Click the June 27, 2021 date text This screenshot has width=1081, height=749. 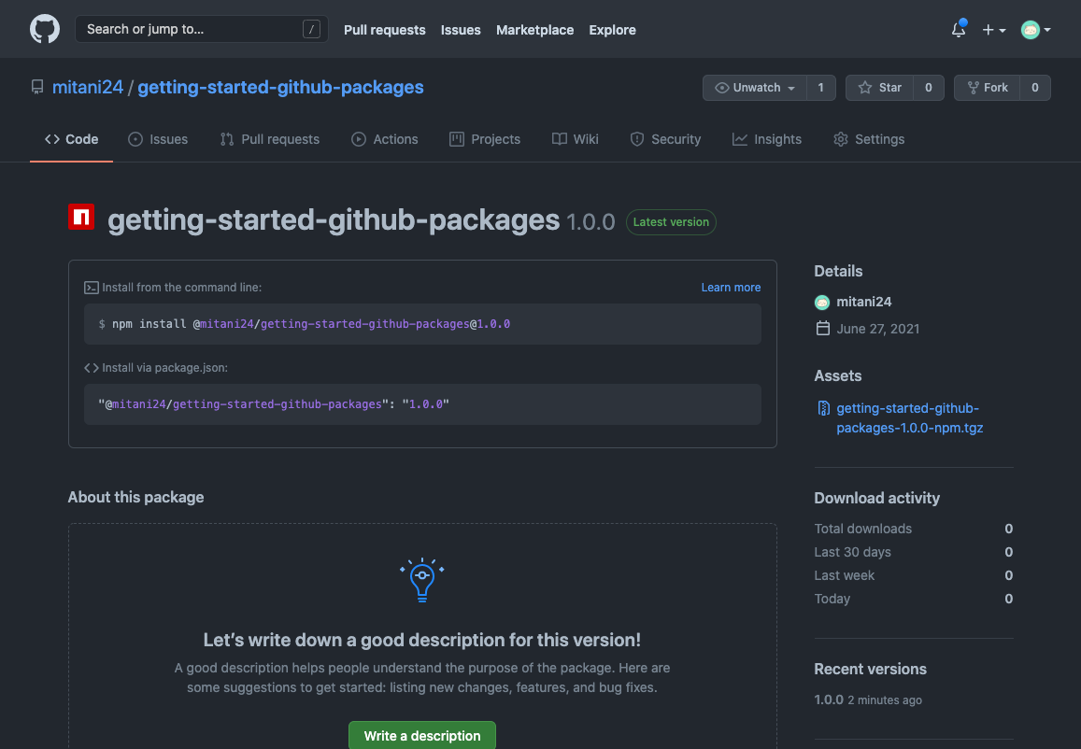(x=878, y=329)
